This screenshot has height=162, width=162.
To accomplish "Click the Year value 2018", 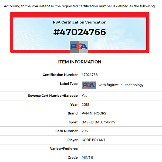I will click(85, 104).
